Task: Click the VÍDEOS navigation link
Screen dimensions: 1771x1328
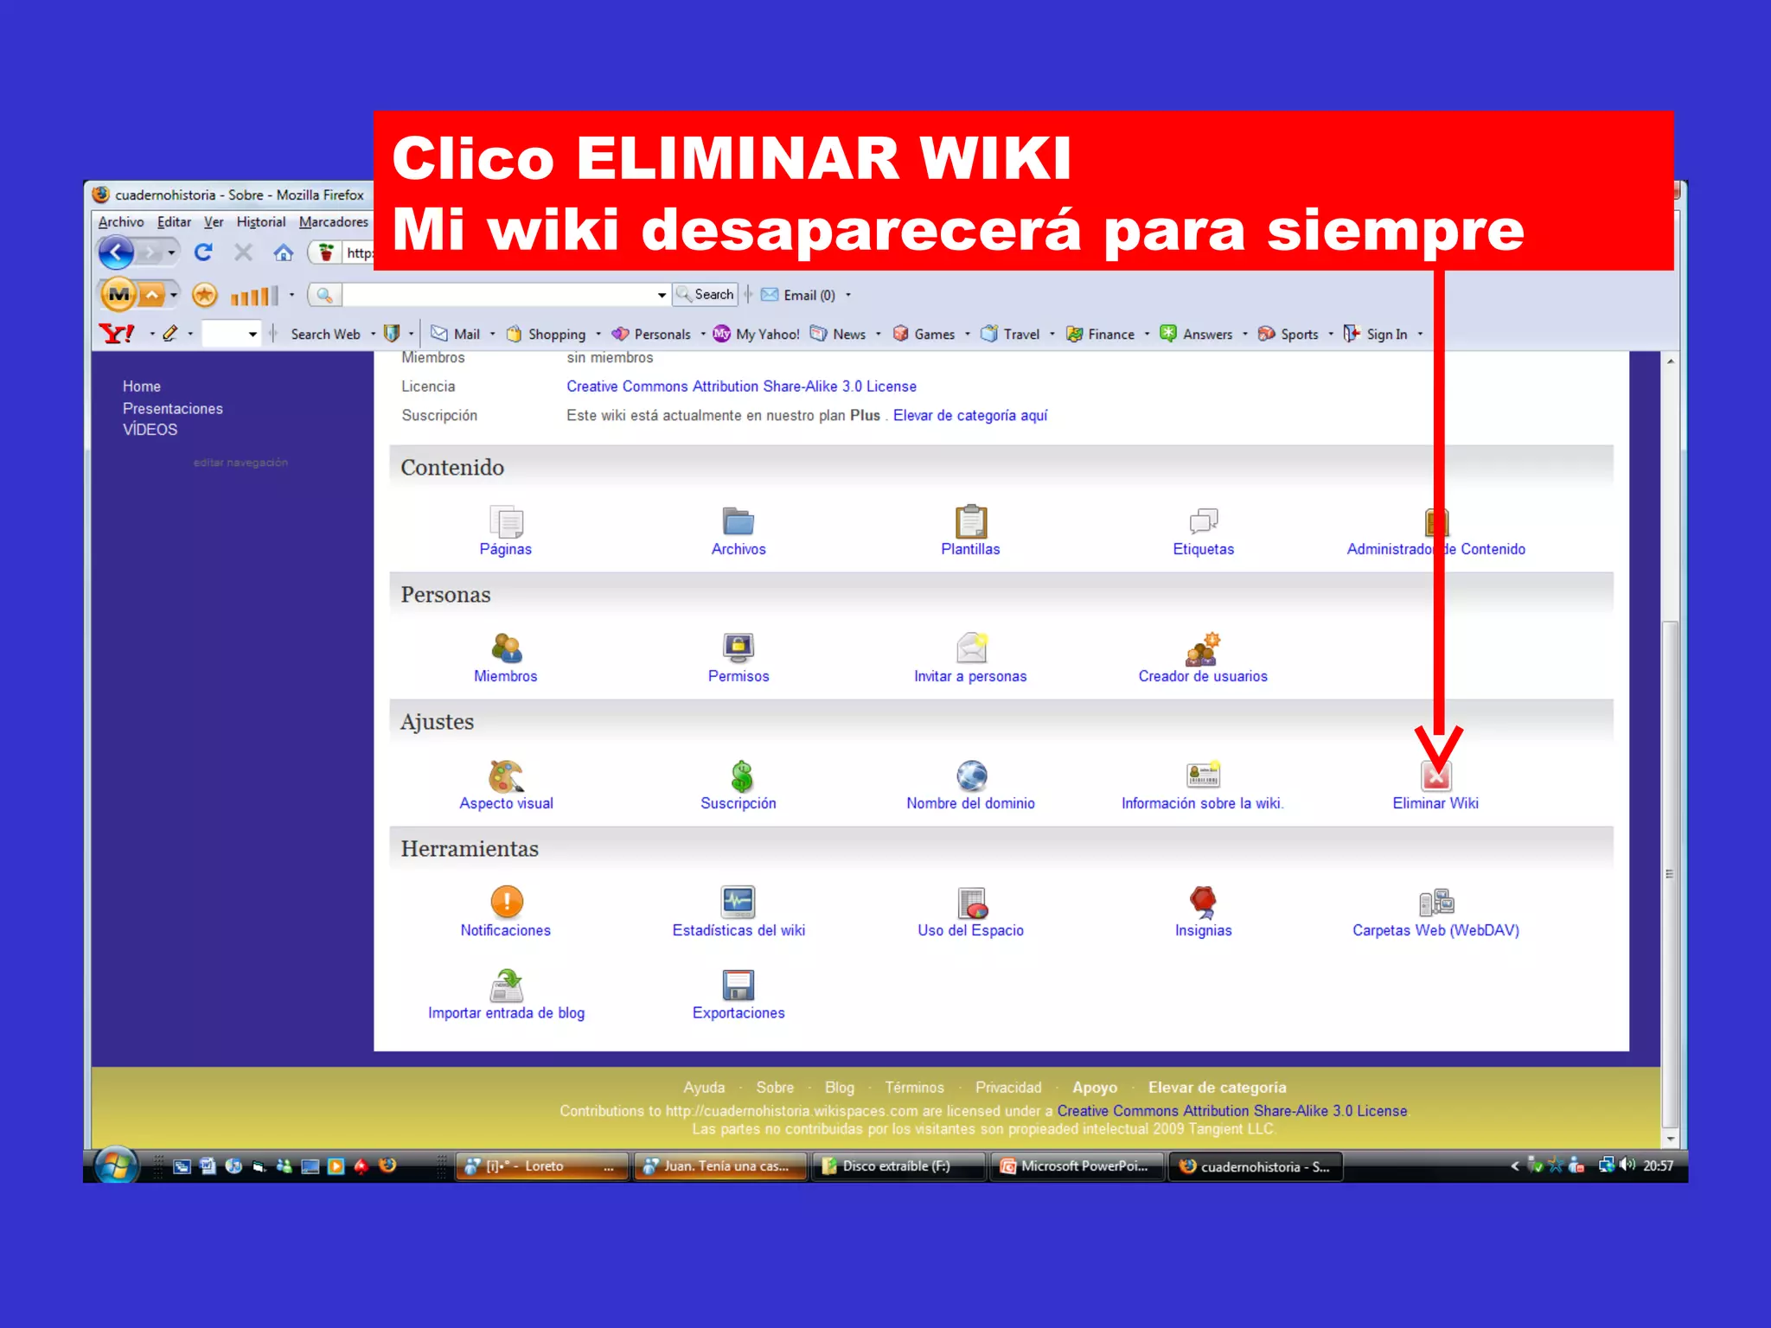Action: click(x=150, y=430)
